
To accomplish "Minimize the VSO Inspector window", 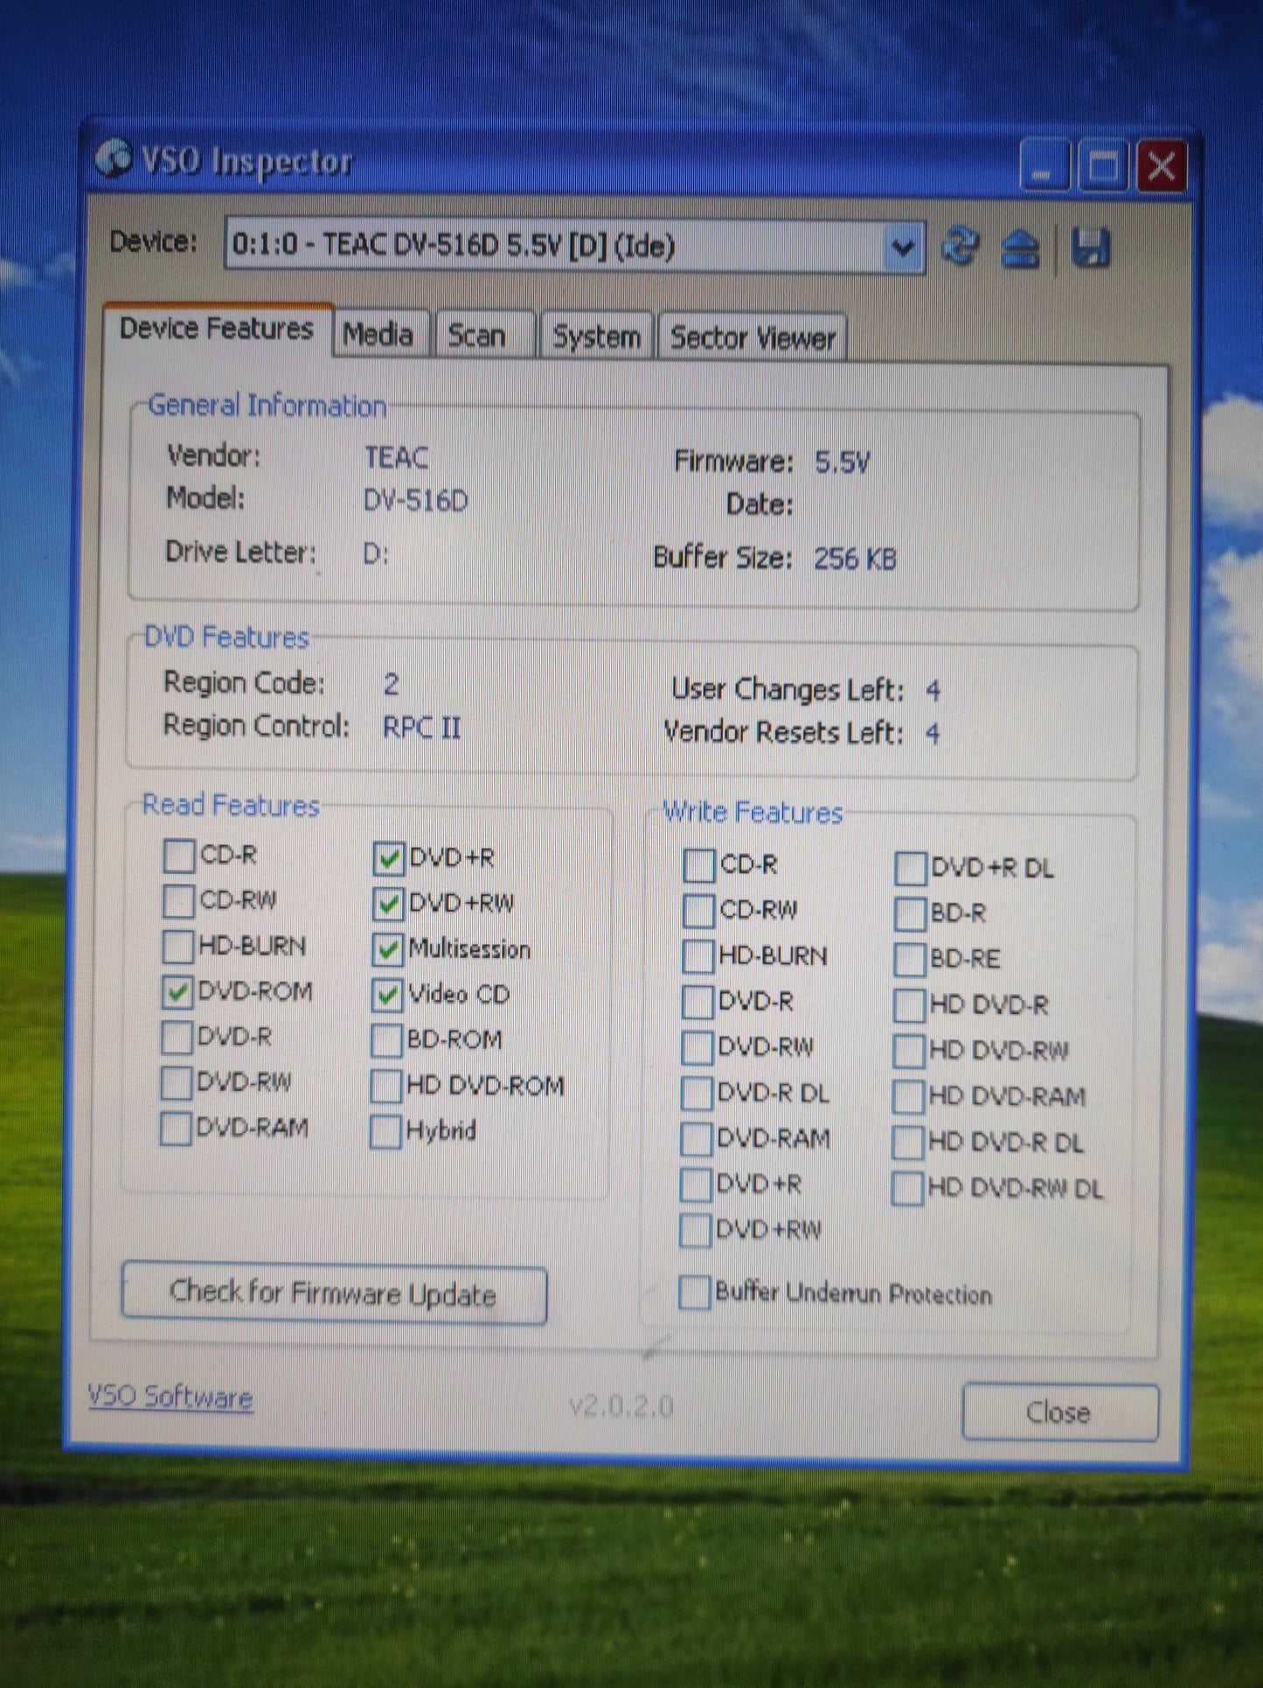I will (1044, 166).
